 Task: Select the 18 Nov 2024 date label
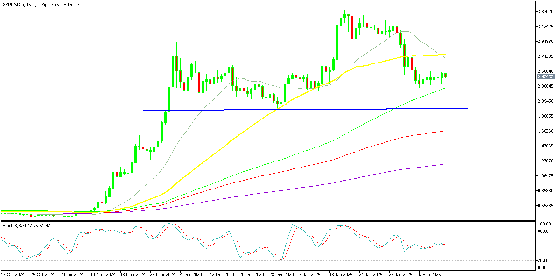(132, 275)
